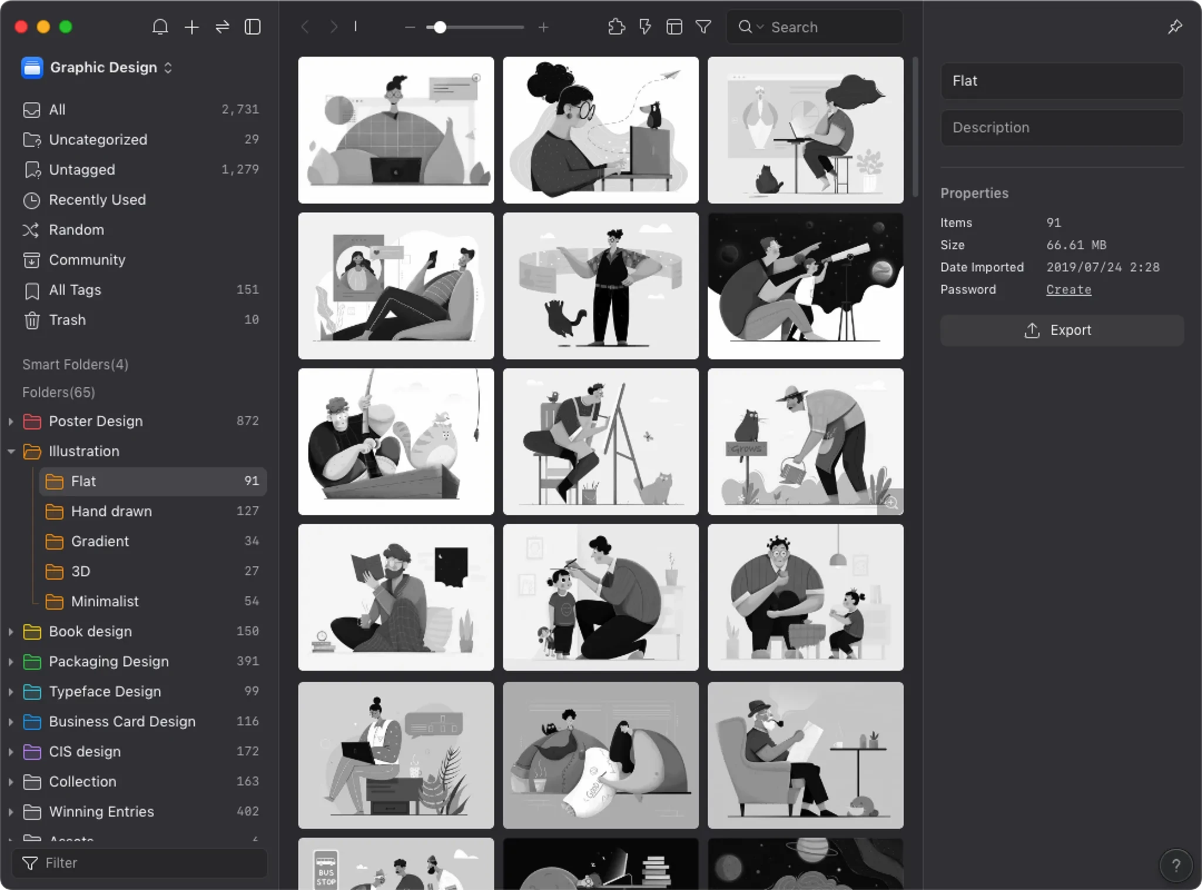This screenshot has height=890, width=1202.
Task: Open thumbnail of stargazing with telescope
Action: (805, 286)
